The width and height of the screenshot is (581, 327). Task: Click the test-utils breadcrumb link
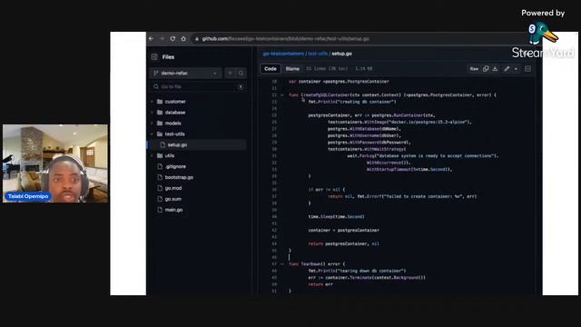click(x=318, y=54)
